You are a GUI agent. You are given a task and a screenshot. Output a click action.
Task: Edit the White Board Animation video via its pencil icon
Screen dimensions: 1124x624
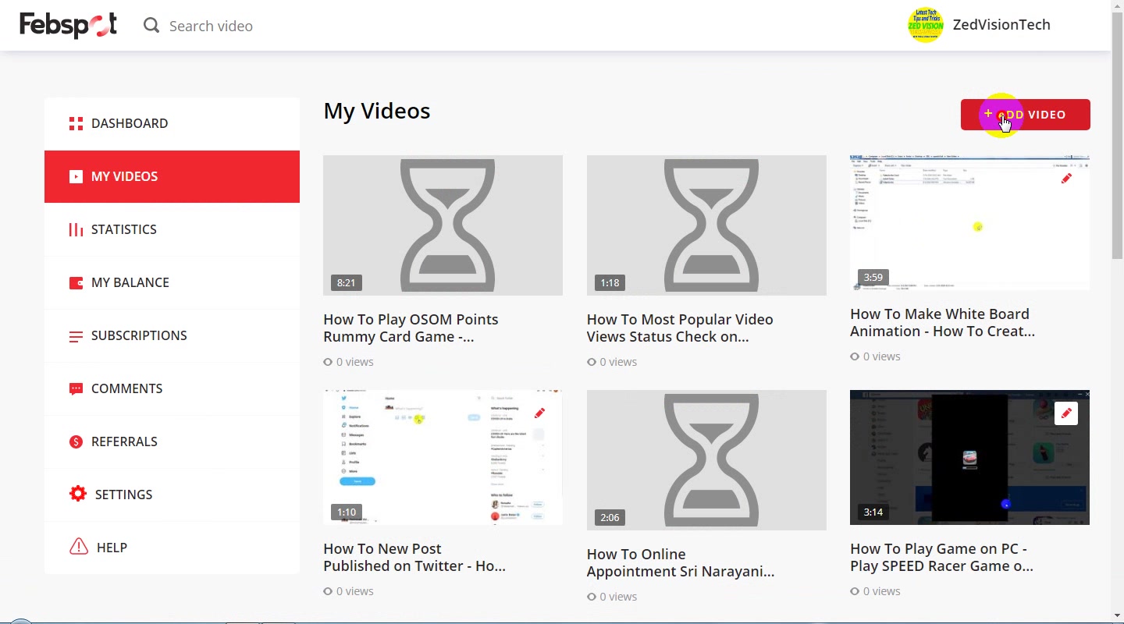[1066, 179]
